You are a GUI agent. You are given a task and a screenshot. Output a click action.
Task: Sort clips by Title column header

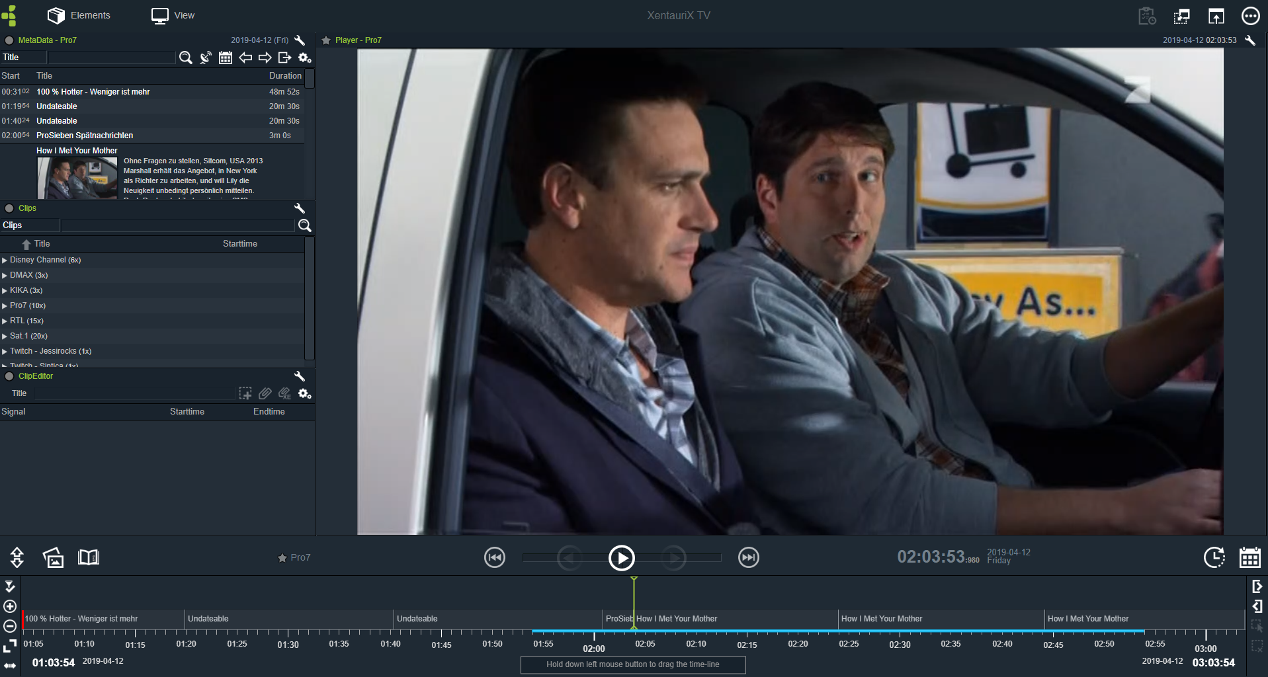click(42, 244)
